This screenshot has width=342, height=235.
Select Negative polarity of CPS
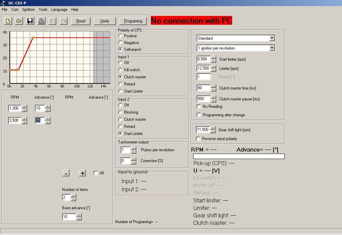[x=120, y=42]
